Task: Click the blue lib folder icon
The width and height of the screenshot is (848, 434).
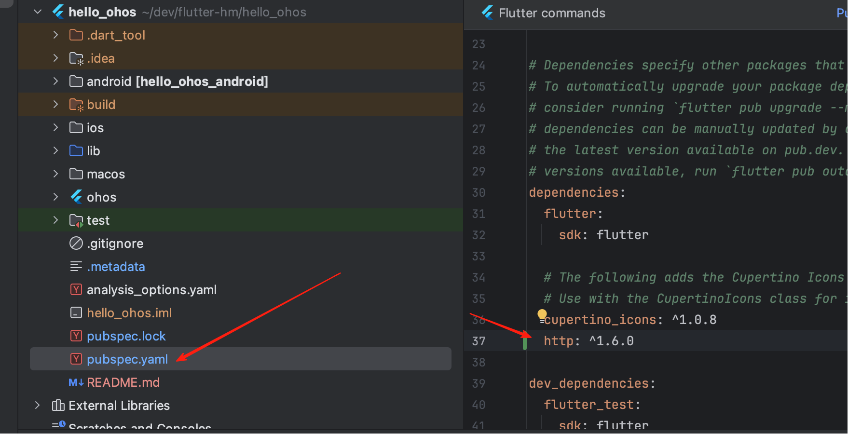Action: [76, 150]
